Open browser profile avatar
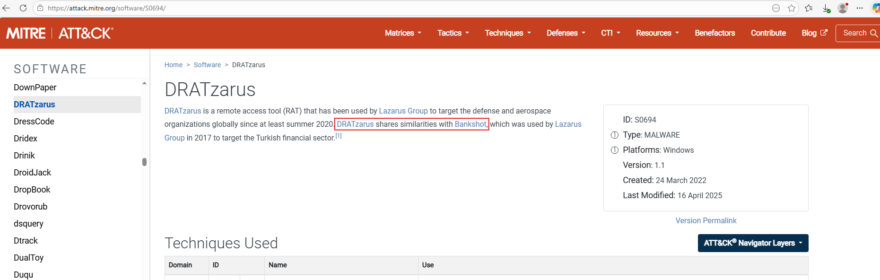 click(x=843, y=8)
